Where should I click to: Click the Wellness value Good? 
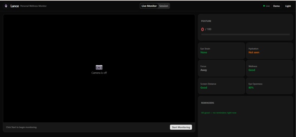tap(252, 70)
